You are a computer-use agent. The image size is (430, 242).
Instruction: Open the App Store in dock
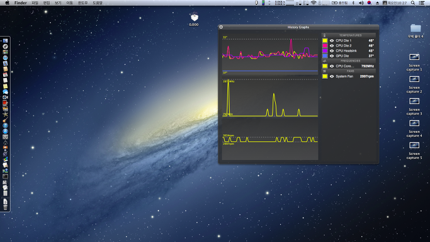5,131
